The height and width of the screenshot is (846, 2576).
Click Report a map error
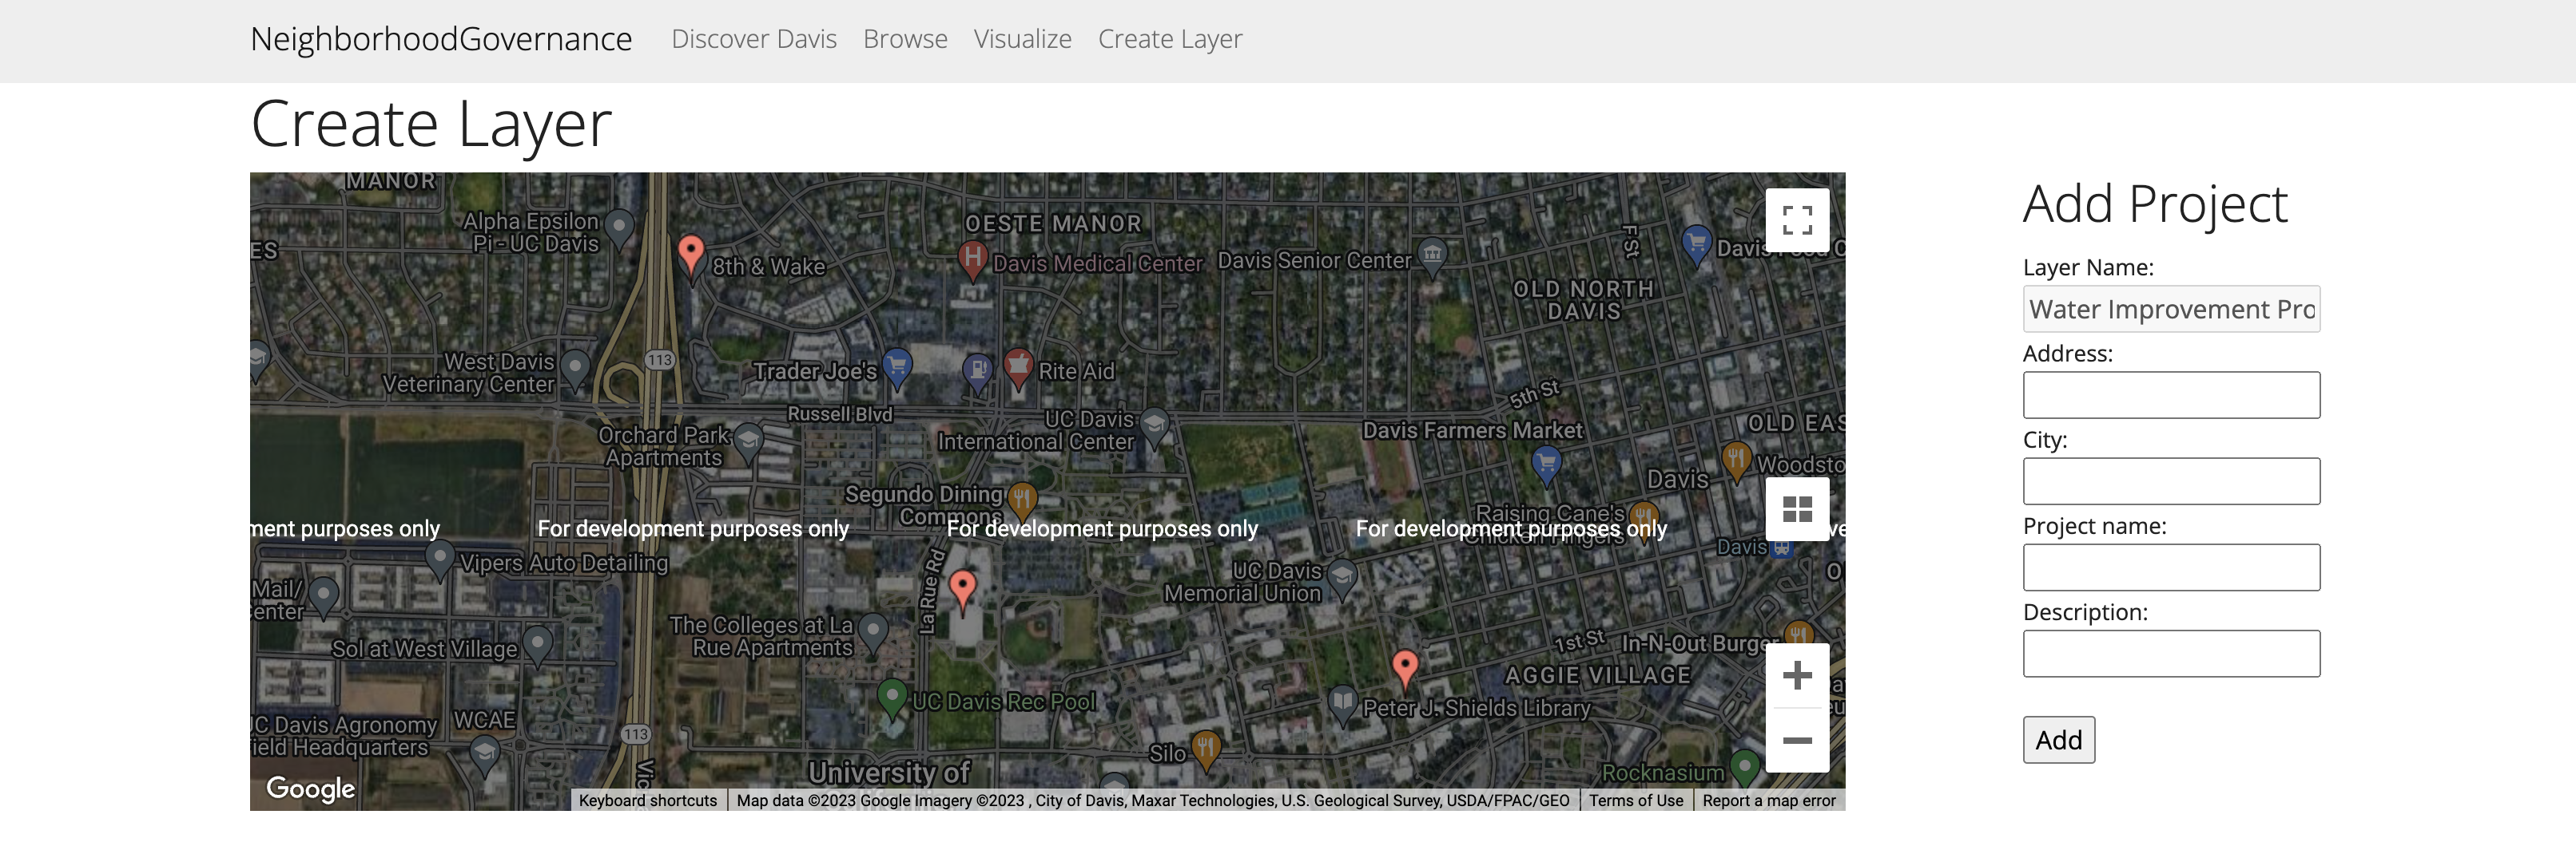pyautogui.click(x=1769, y=800)
